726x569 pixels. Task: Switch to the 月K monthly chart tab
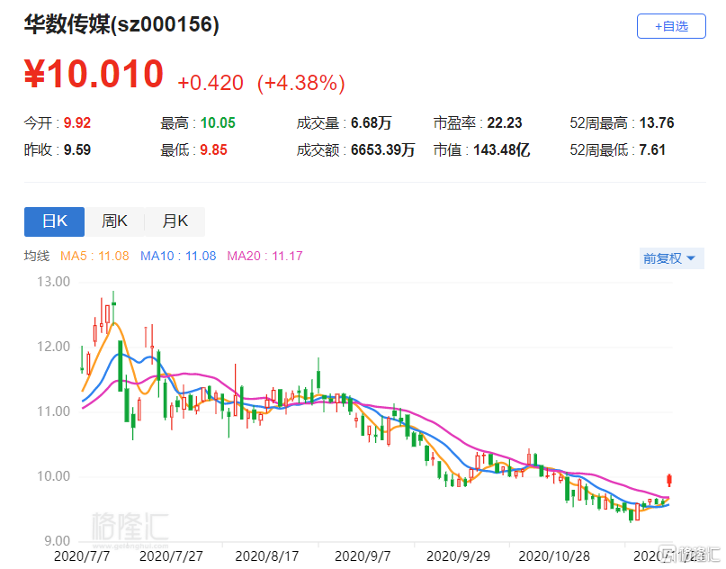(175, 221)
